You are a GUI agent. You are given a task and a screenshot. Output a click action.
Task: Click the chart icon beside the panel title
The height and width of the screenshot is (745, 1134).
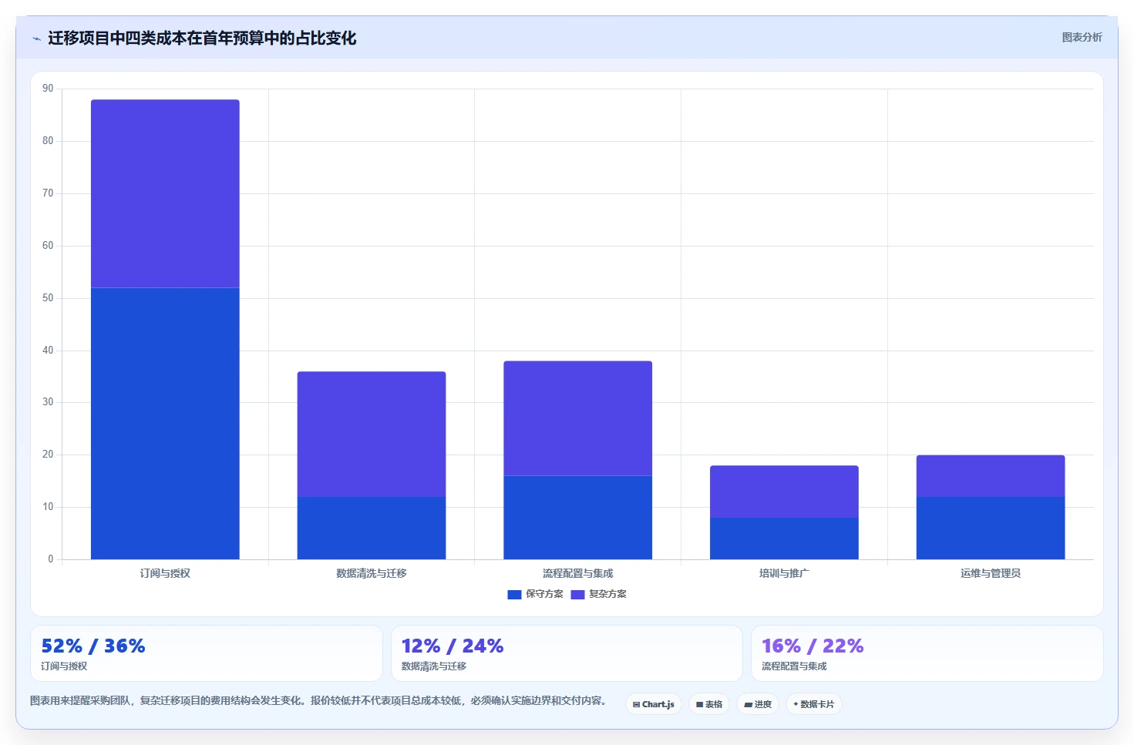click(x=36, y=39)
